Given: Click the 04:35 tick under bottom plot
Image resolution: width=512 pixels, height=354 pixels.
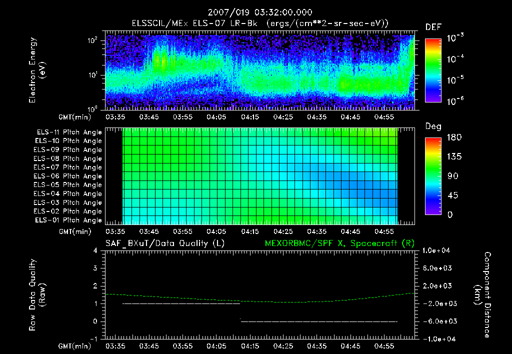Looking at the screenshot, I should click(316, 346).
